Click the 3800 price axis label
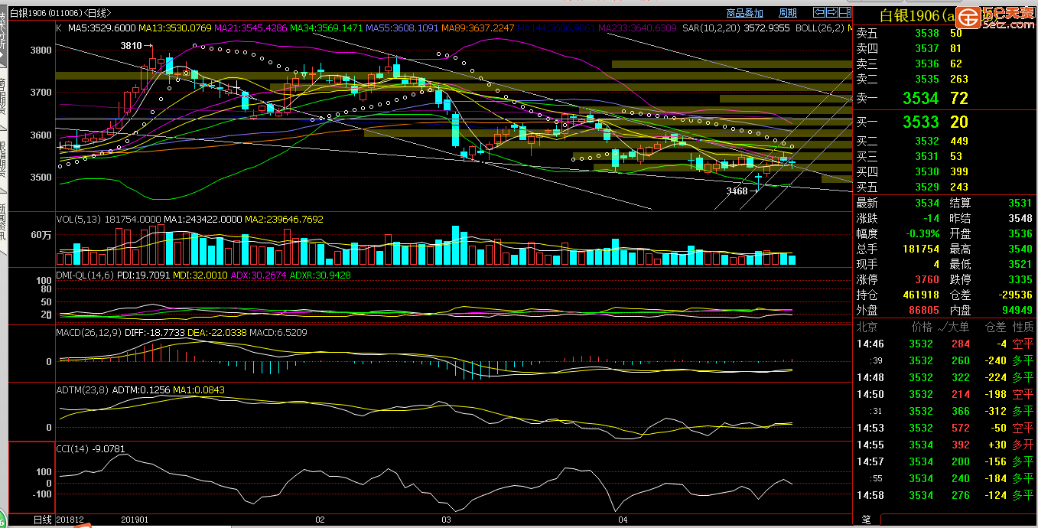 point(41,51)
